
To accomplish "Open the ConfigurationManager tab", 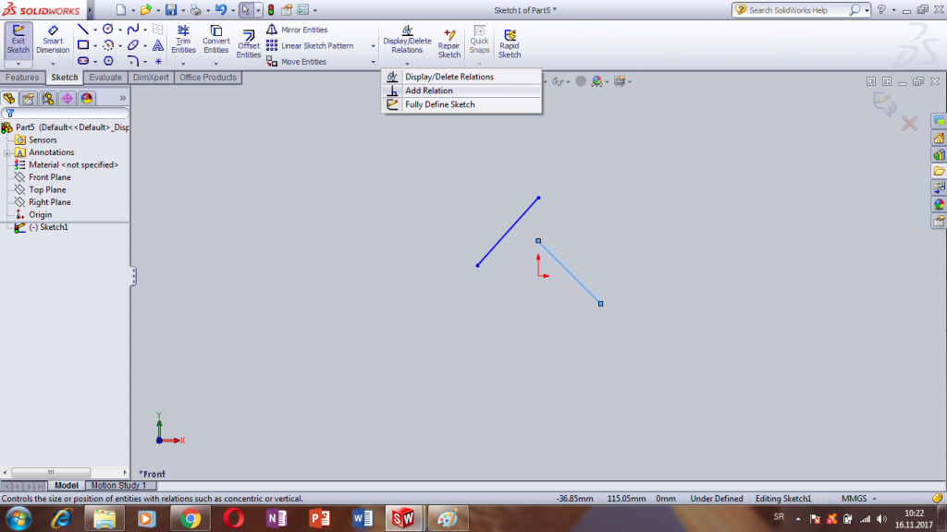I will 48,98.
